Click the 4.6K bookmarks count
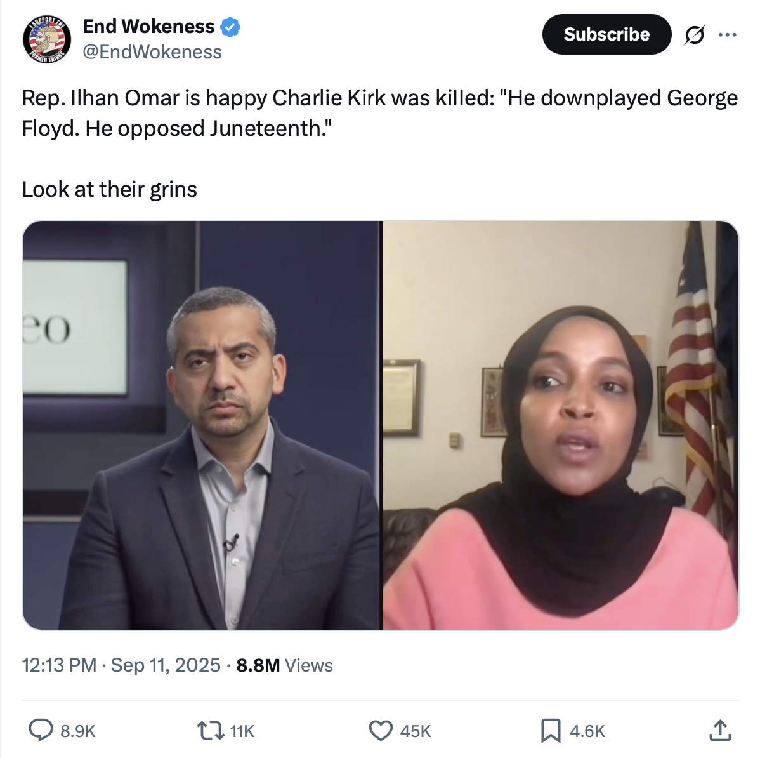This screenshot has width=760, height=758. coord(587,731)
